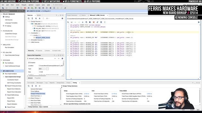
Task: Open text editor settings gear at right
Action: coord(199,22)
